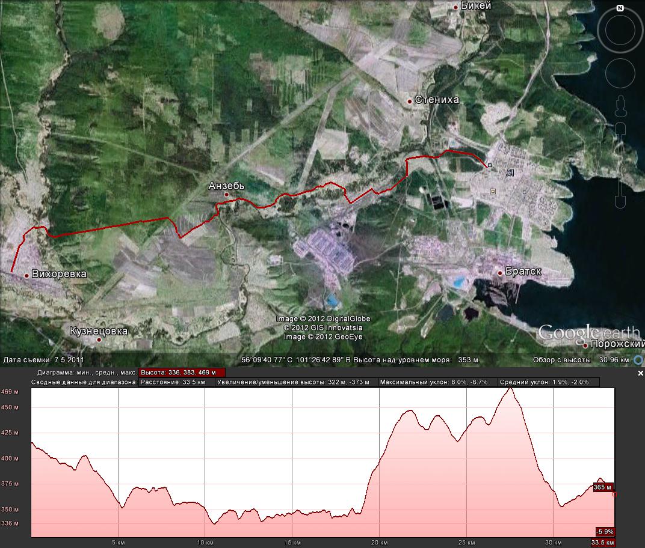Image resolution: width=645 pixels, height=548 pixels.
Task: Click the Высота values in profile header
Action: tap(182, 373)
